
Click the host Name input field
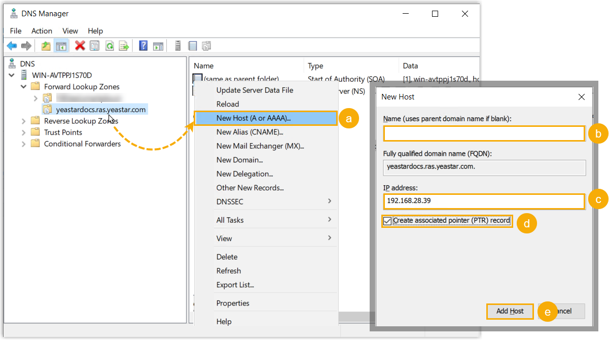pyautogui.click(x=484, y=133)
